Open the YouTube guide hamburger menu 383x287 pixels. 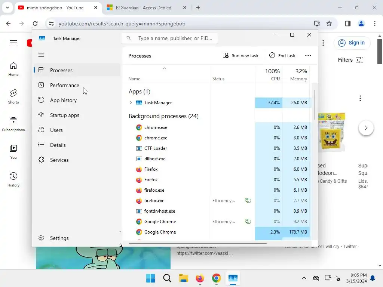pyautogui.click(x=13, y=43)
